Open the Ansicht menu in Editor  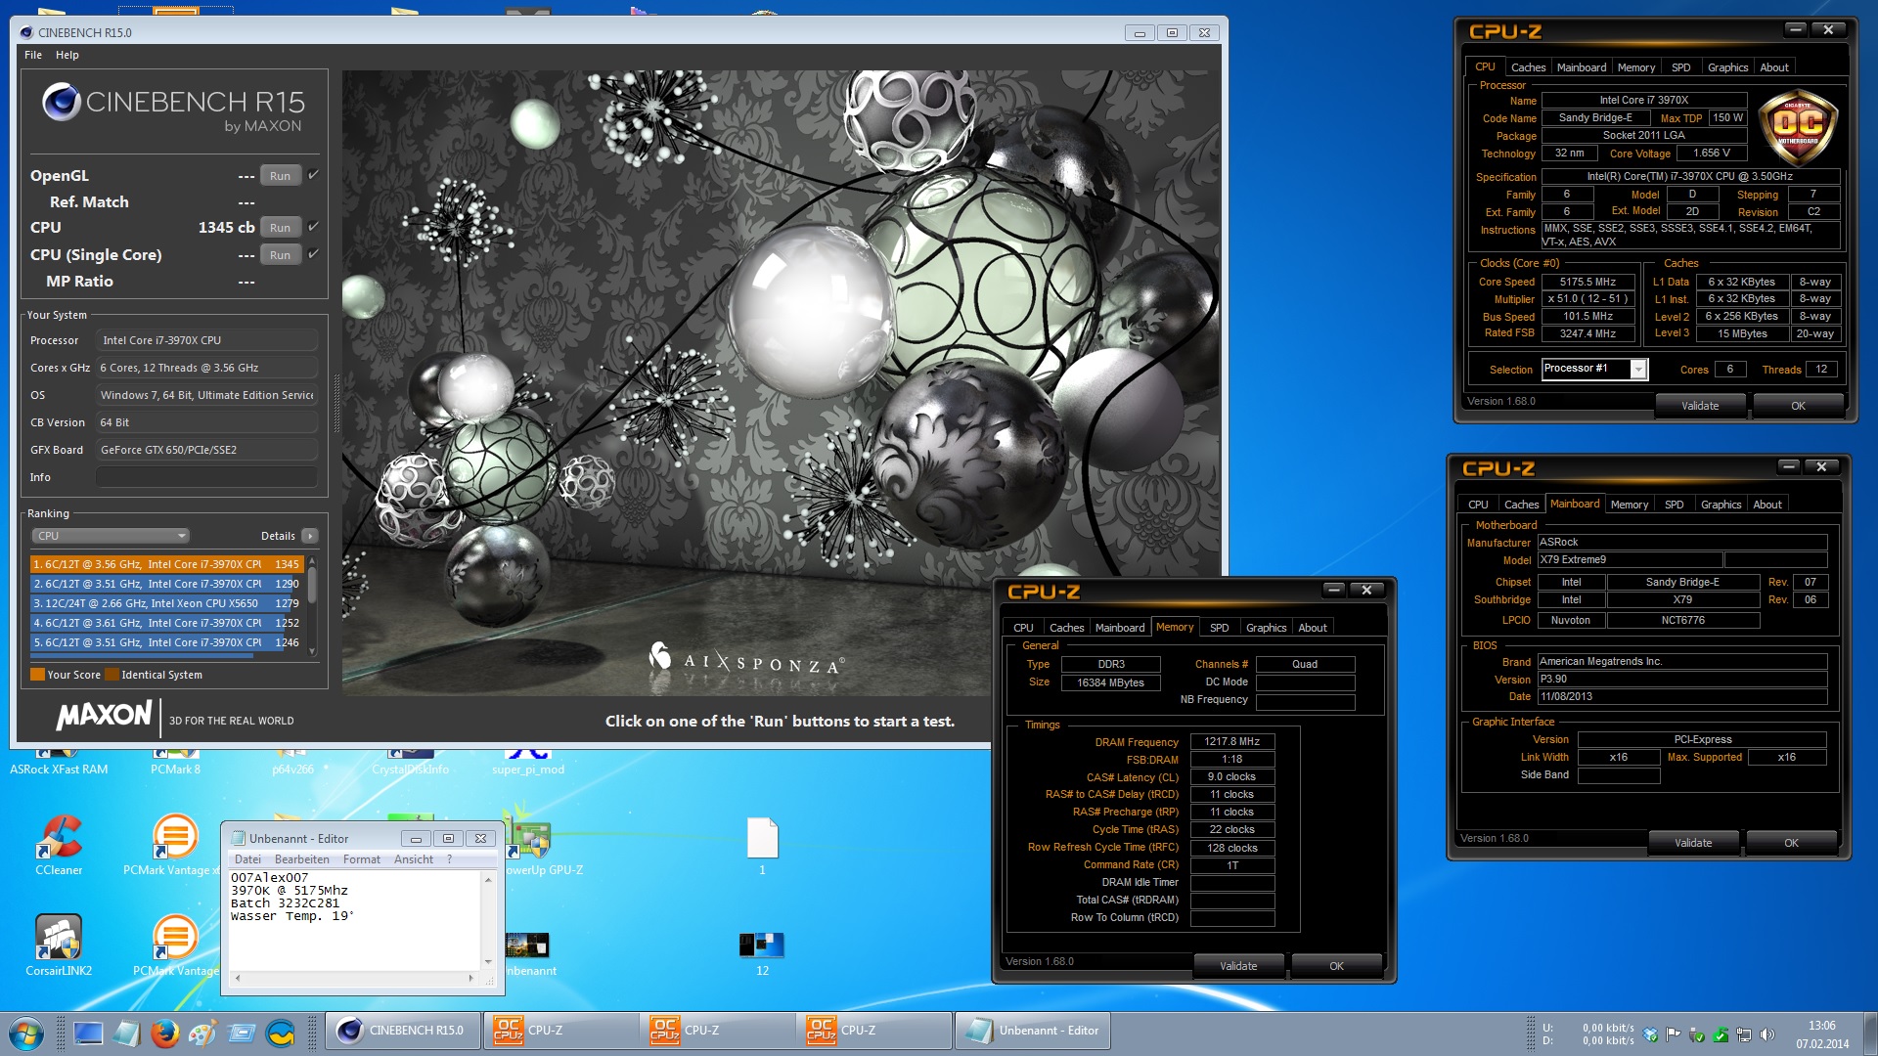[x=414, y=859]
